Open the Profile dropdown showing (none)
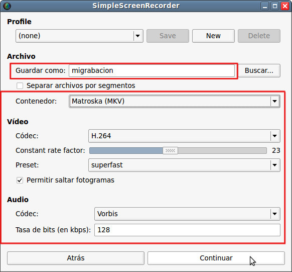This screenshot has height=272, width=292. pyautogui.click(x=79, y=36)
